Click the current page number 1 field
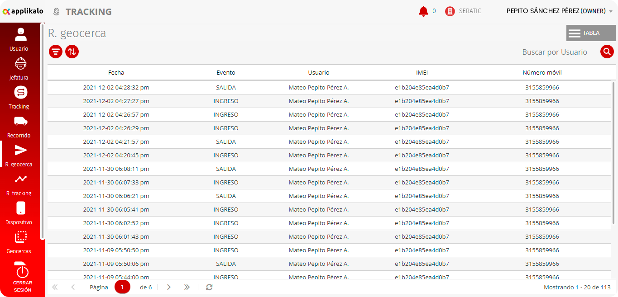This screenshot has width=618, height=297. pyautogui.click(x=122, y=287)
